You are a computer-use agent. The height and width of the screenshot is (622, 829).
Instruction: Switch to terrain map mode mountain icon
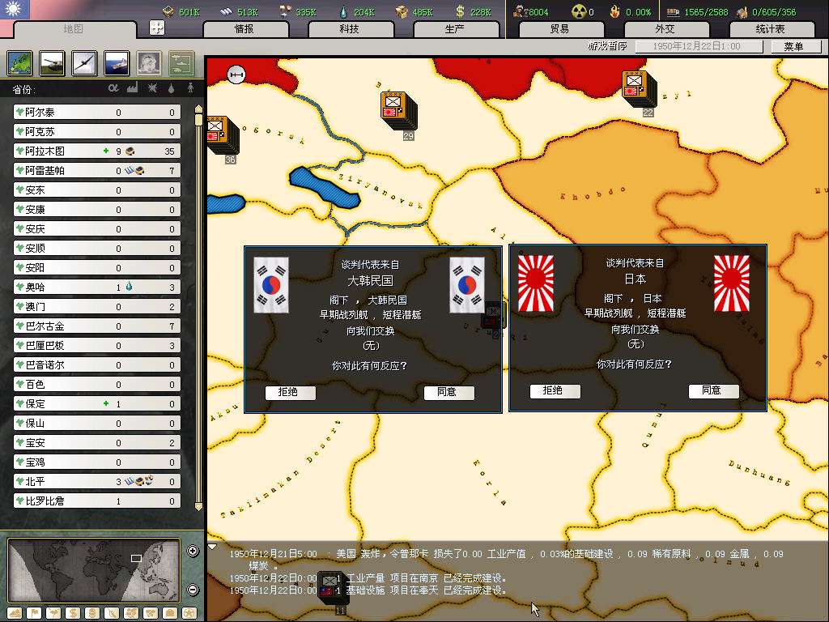point(15,614)
